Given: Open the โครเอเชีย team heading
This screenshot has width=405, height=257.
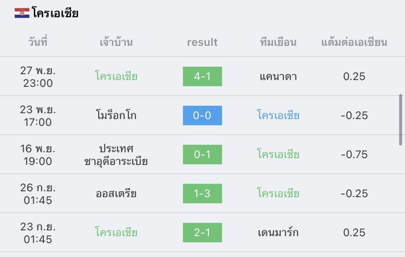Looking at the screenshot, I should [55, 13].
